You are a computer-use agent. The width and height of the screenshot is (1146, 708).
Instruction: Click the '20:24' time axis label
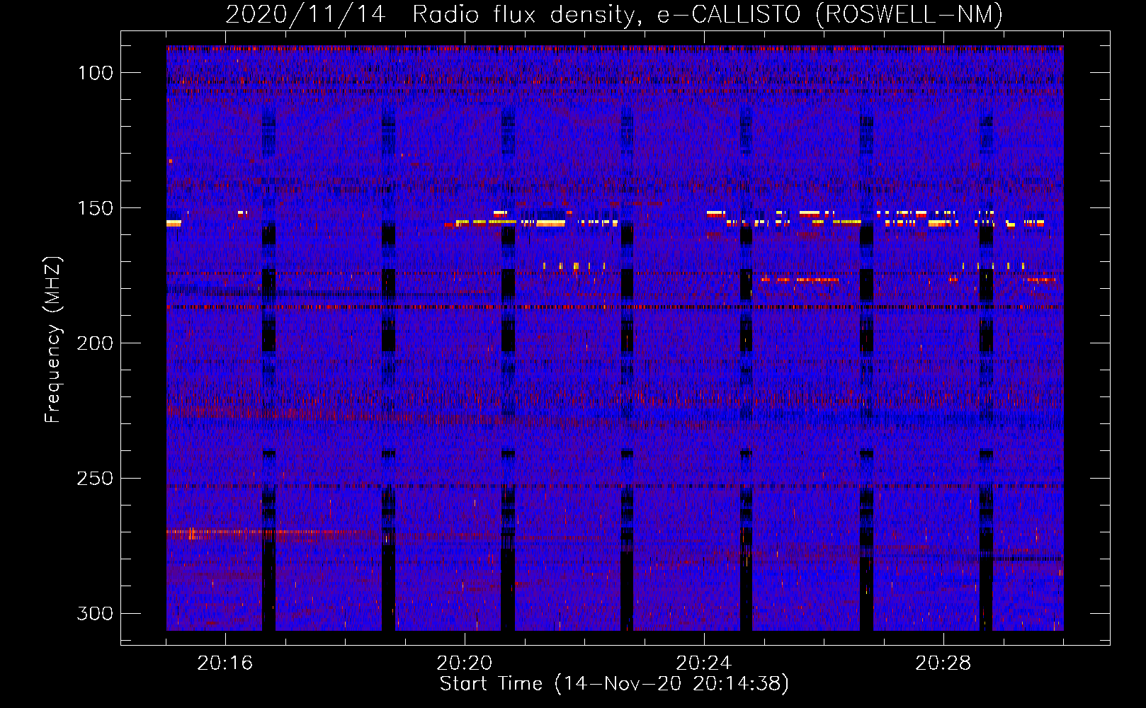point(703,663)
